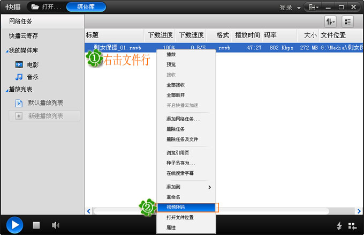Image resolution: width=364 pixels, height=235 pixels.
Task: Sort by the 大小 column header
Action: click(x=308, y=35)
